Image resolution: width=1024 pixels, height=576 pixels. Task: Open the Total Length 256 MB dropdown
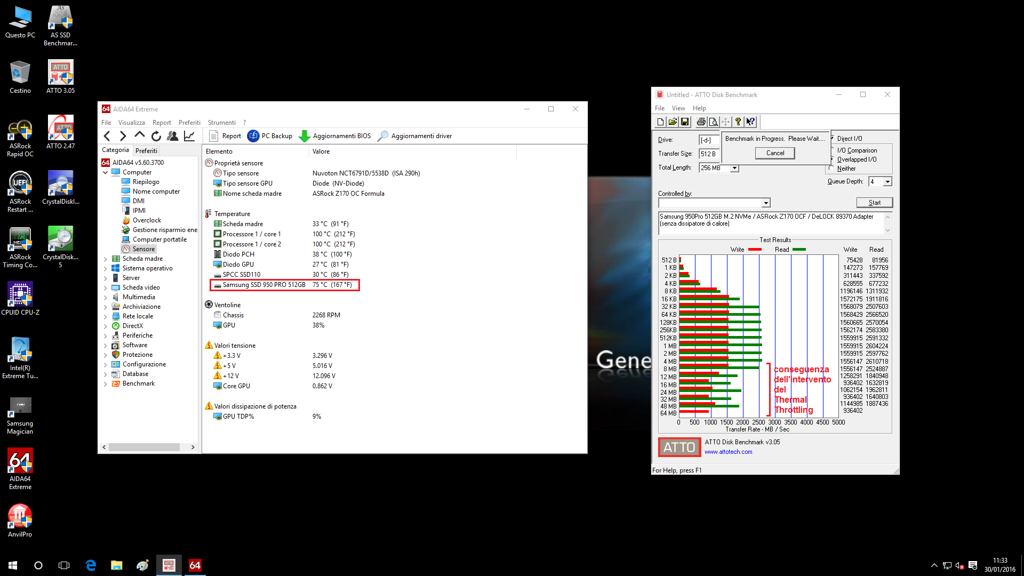tap(734, 168)
